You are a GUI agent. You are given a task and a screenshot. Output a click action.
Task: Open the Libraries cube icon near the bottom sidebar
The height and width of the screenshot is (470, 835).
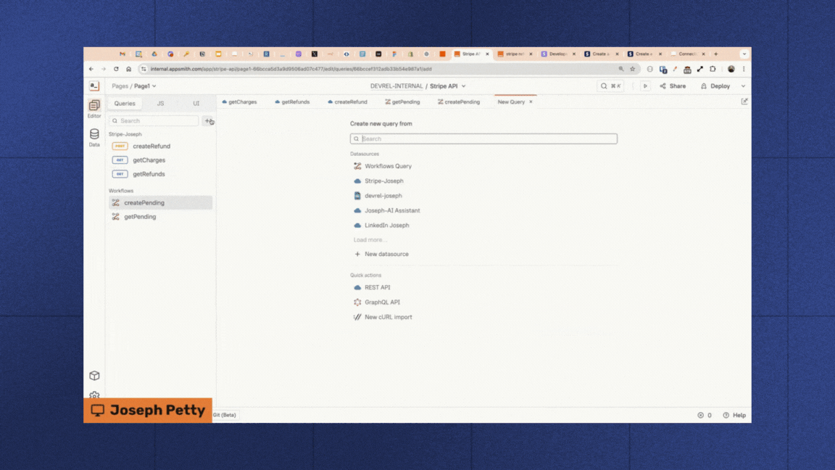point(94,376)
